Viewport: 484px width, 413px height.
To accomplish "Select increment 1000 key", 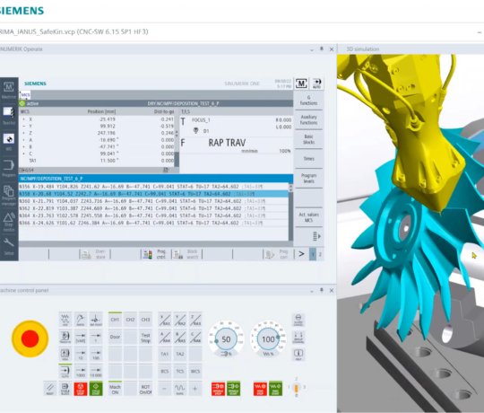I will [x=81, y=372].
